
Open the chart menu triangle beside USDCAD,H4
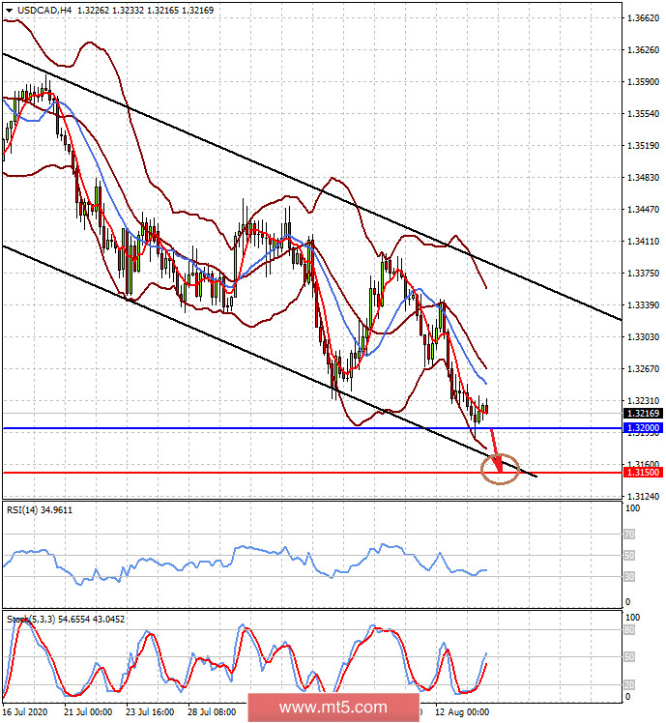tap(9, 10)
